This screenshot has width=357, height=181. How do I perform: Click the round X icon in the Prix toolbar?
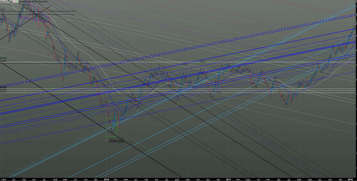(11, 2)
